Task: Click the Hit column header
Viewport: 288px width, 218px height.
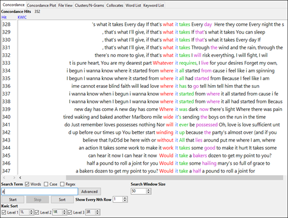Action: pyautogui.click(x=4, y=17)
